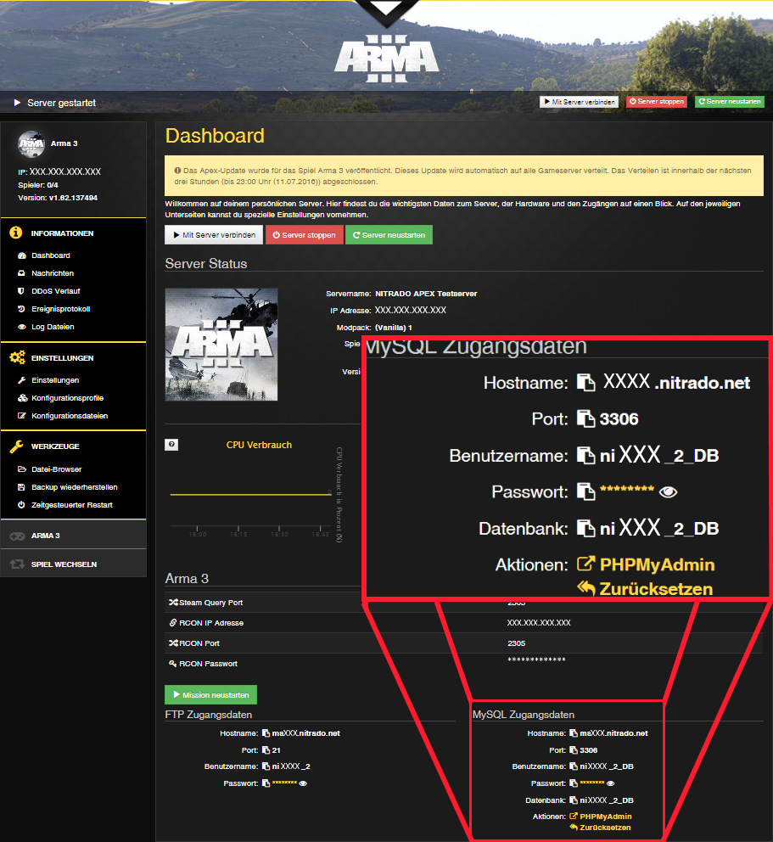Copy MySQL hostname maXXX.nitrado.net in small panel

pyautogui.click(x=574, y=733)
